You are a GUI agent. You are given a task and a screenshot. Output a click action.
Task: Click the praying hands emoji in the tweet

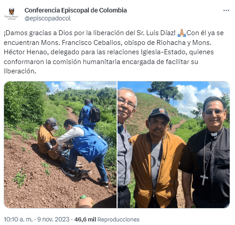pyautogui.click(x=182, y=33)
